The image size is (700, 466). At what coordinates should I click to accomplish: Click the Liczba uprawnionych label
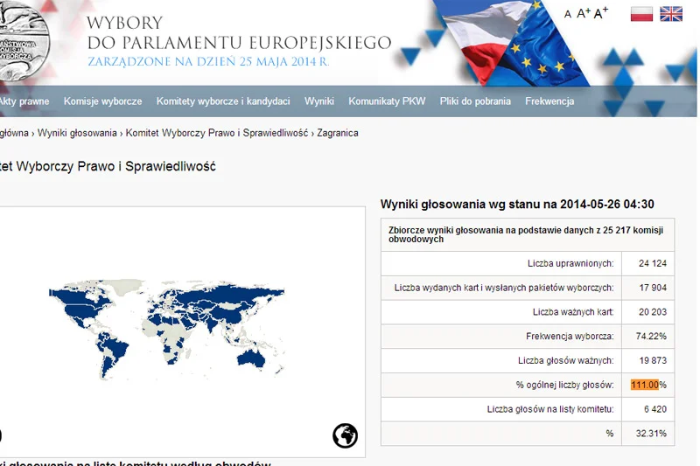pyautogui.click(x=570, y=263)
